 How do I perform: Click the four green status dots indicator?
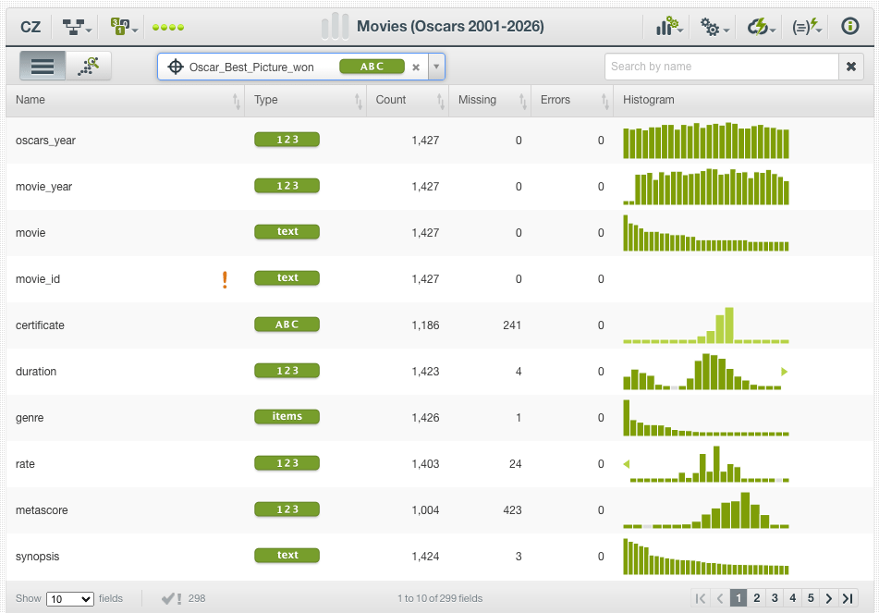(x=167, y=27)
